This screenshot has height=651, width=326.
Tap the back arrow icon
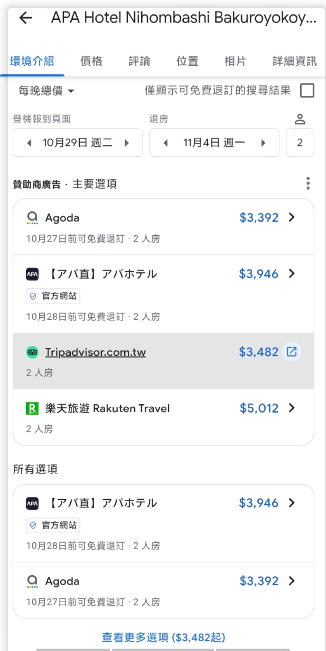[x=26, y=18]
